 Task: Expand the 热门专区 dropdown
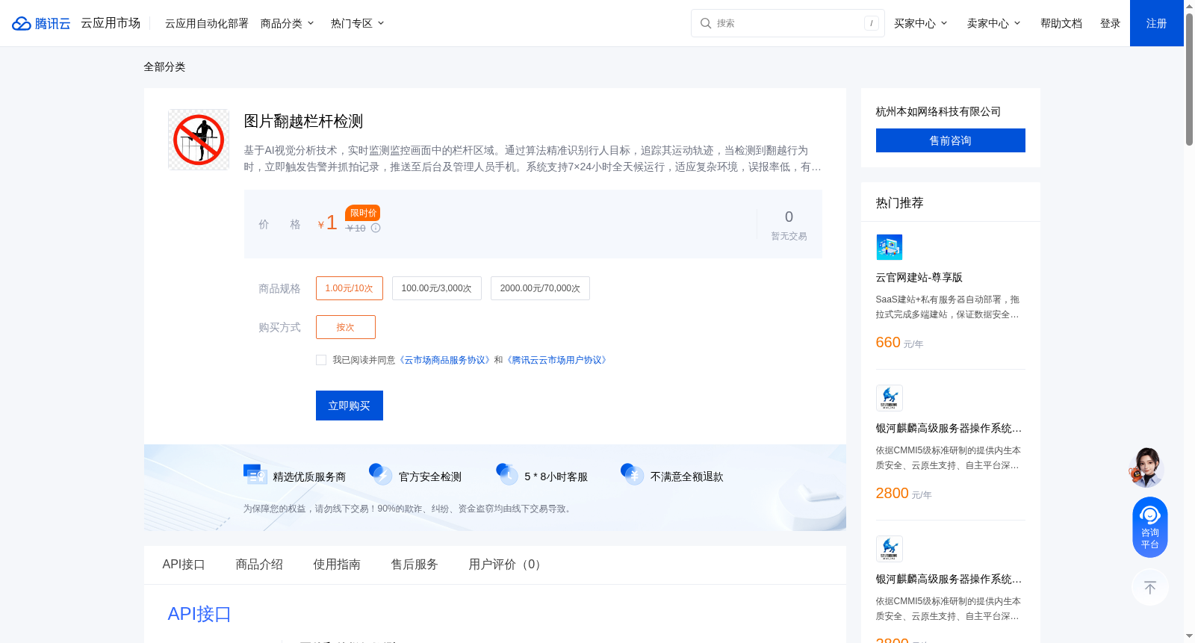pos(358,23)
